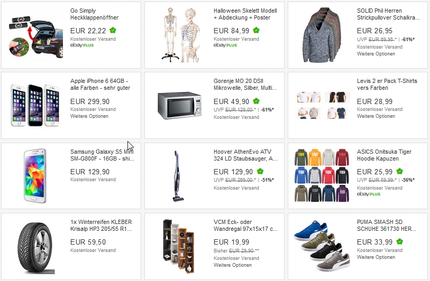Click the KLEBER winter tire image
Viewport: 430px width, 281px height.
[35, 248]
